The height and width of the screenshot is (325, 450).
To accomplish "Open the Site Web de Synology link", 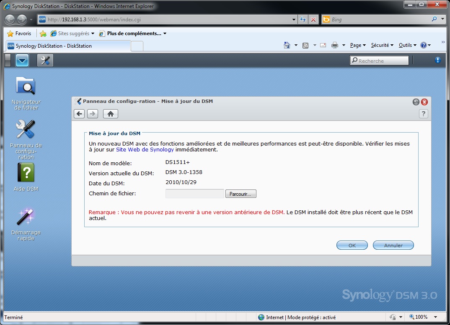I will click(x=145, y=150).
